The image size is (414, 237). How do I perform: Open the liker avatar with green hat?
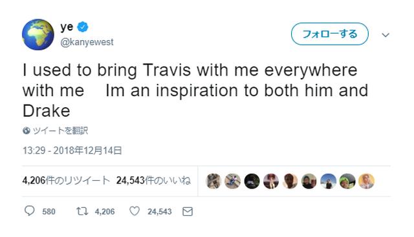pyautogui.click(x=347, y=181)
